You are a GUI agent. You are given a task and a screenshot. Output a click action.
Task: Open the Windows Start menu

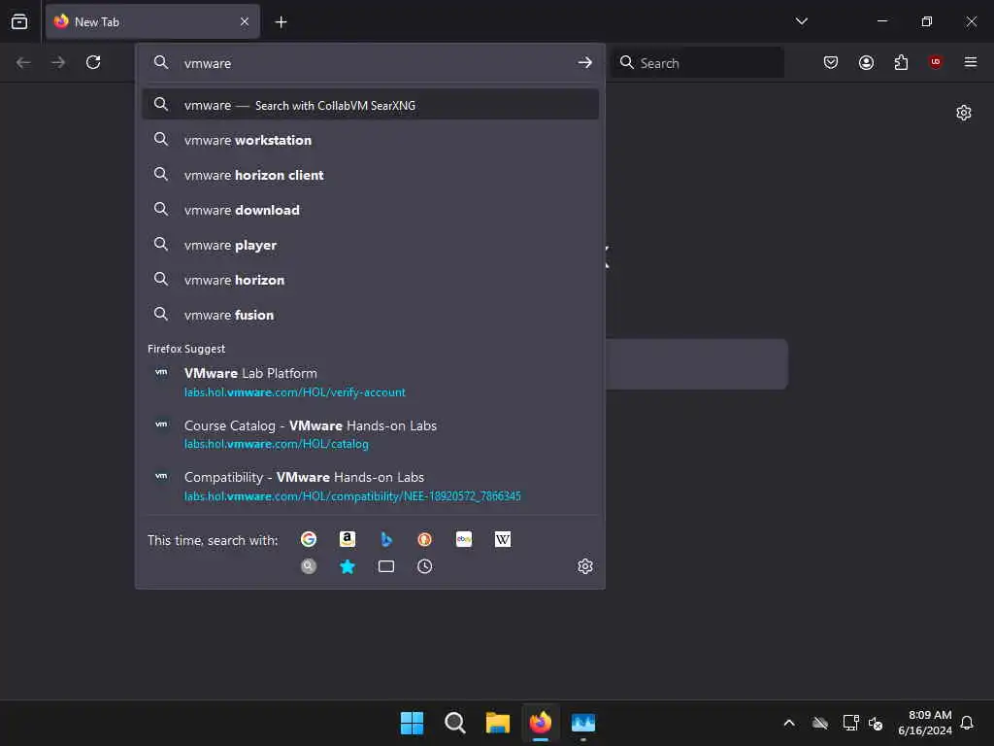(412, 723)
